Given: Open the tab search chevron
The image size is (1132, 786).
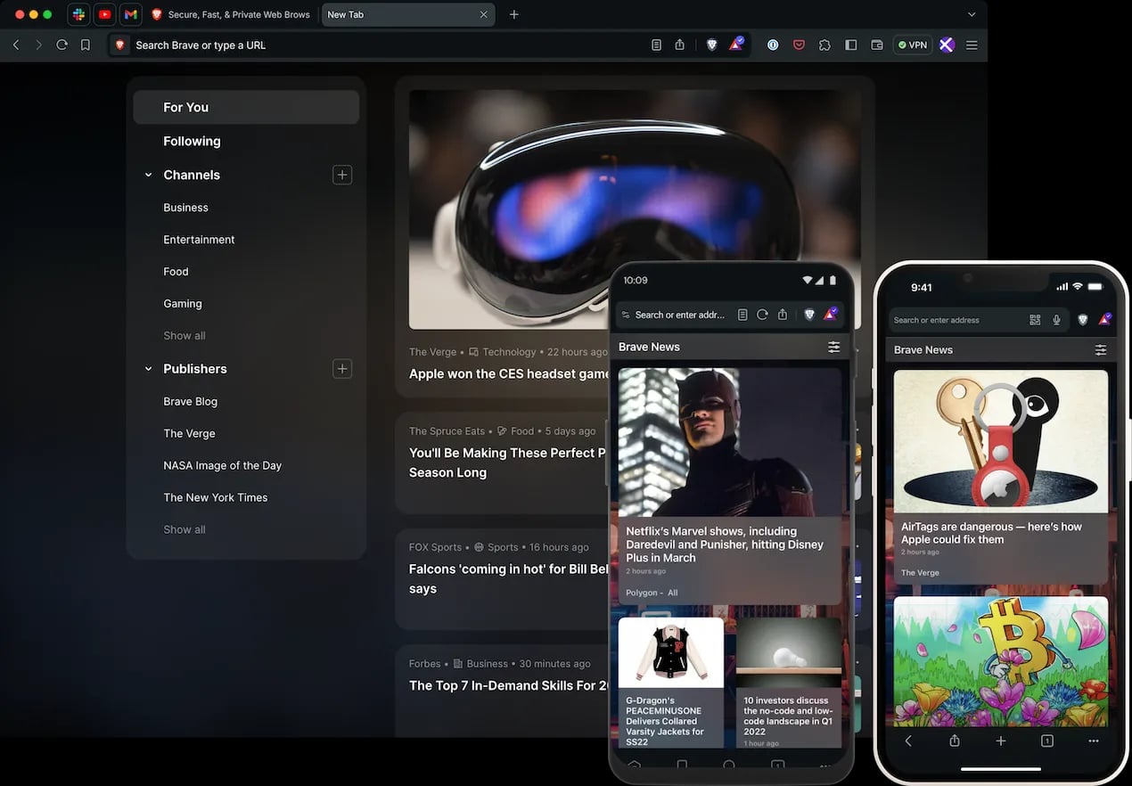Looking at the screenshot, I should tap(972, 14).
